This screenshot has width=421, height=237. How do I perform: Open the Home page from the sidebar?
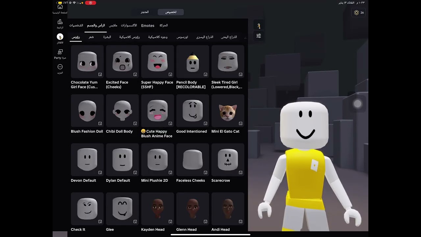60,7
